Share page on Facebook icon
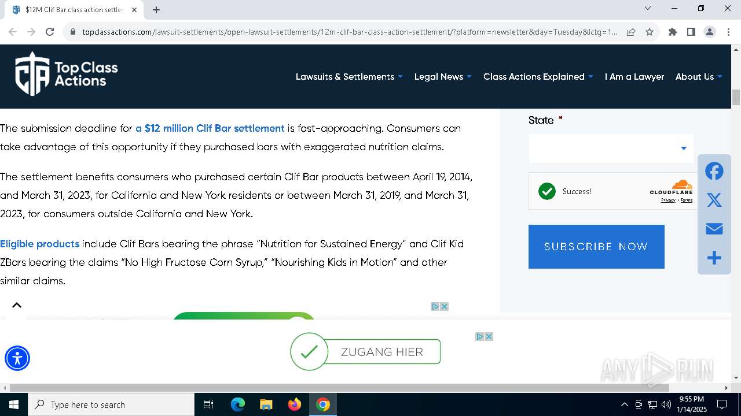Screen dimensions: 741x416 [714, 171]
